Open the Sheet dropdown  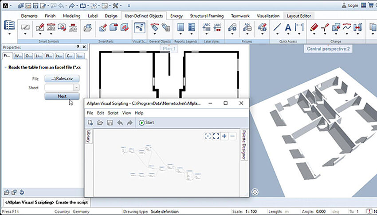pos(76,88)
